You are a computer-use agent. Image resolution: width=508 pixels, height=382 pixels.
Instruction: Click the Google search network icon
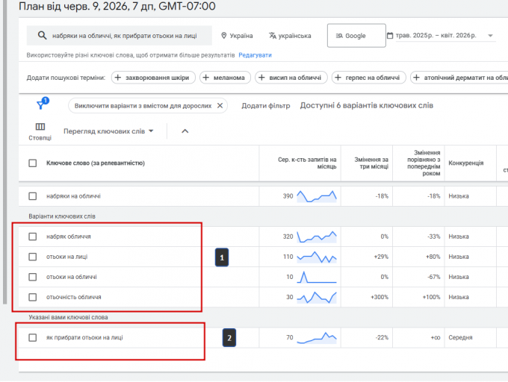(x=339, y=36)
